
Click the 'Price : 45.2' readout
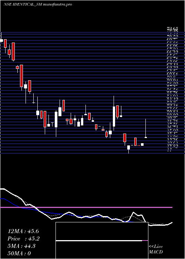(x=24, y=239)
